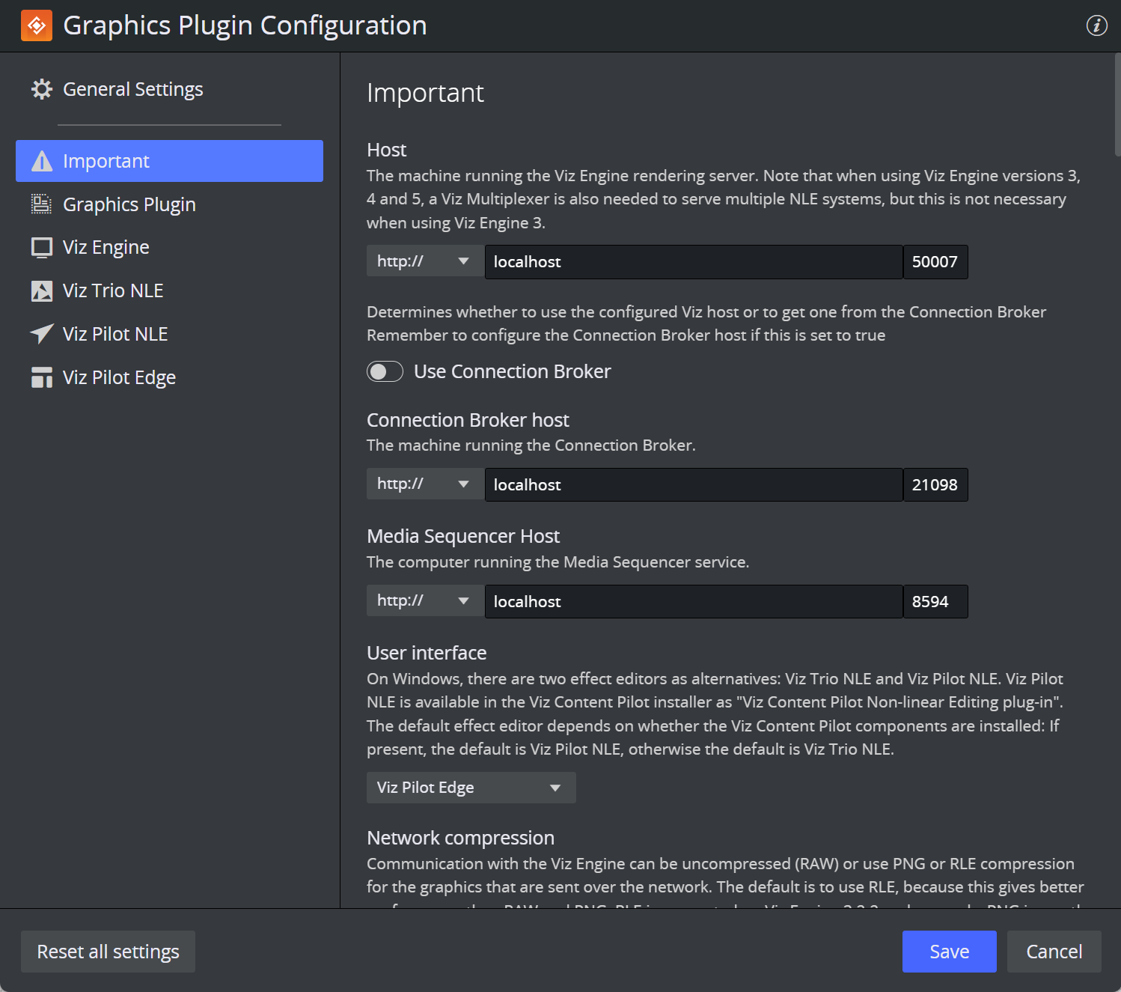
Task: Open Viz Pilot Edge via its sidebar icon
Action: [x=42, y=377]
